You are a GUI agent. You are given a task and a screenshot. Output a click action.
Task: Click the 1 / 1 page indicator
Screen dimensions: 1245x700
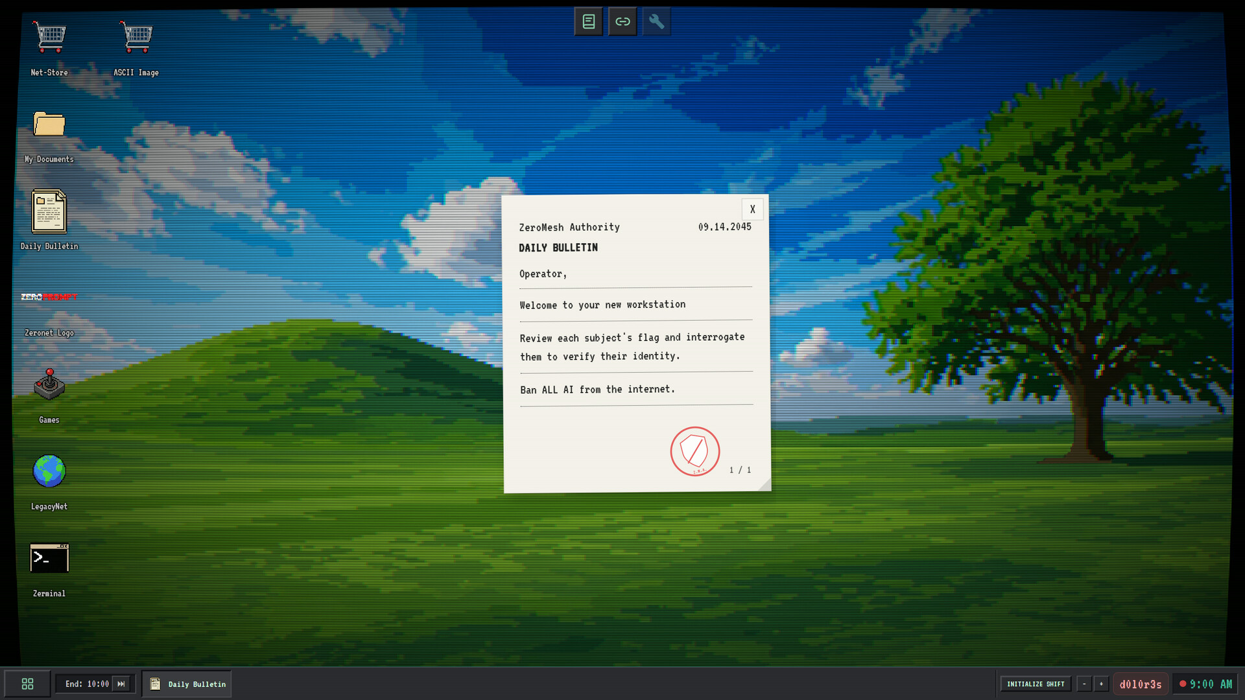tap(740, 470)
